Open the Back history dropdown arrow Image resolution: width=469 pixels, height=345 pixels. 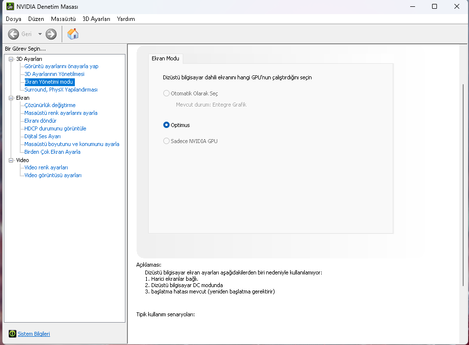(x=40, y=34)
